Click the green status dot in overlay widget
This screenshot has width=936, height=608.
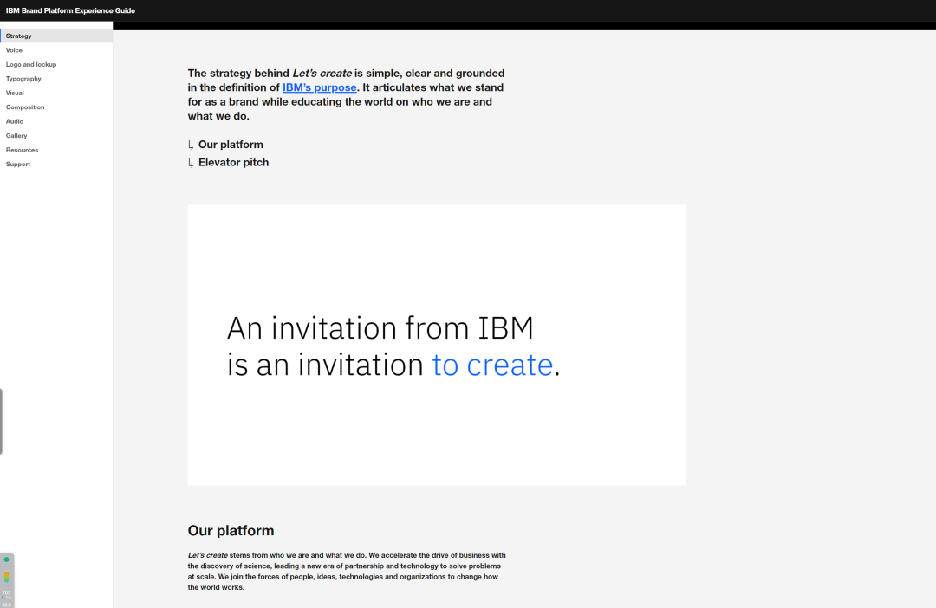pos(7,559)
